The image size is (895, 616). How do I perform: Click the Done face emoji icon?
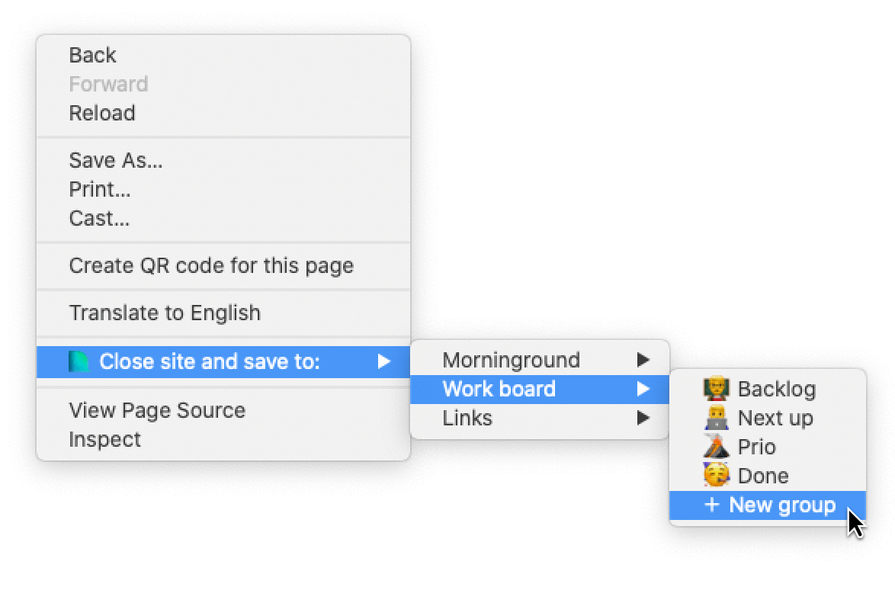point(716,476)
